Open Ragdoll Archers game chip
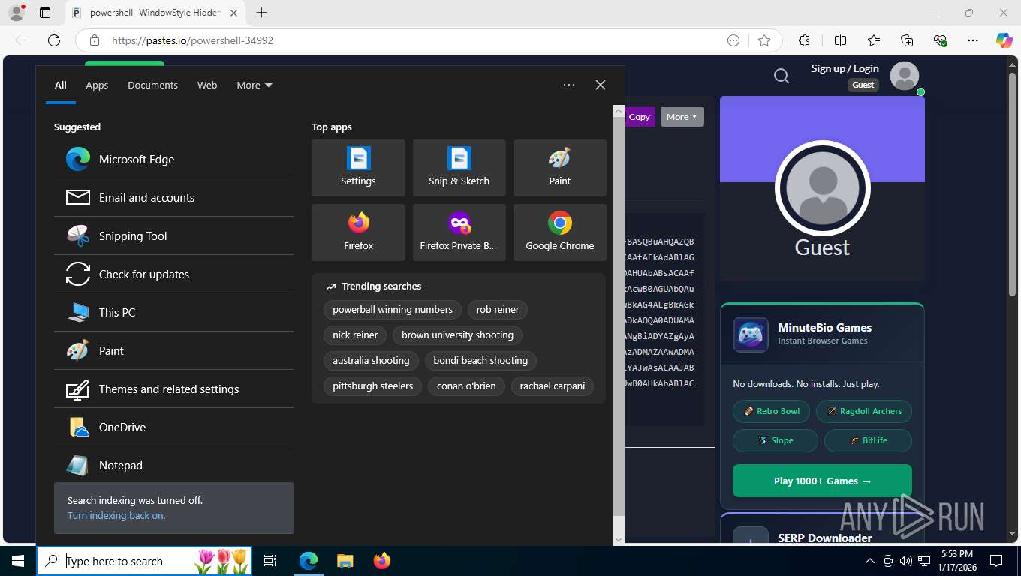 coord(864,411)
